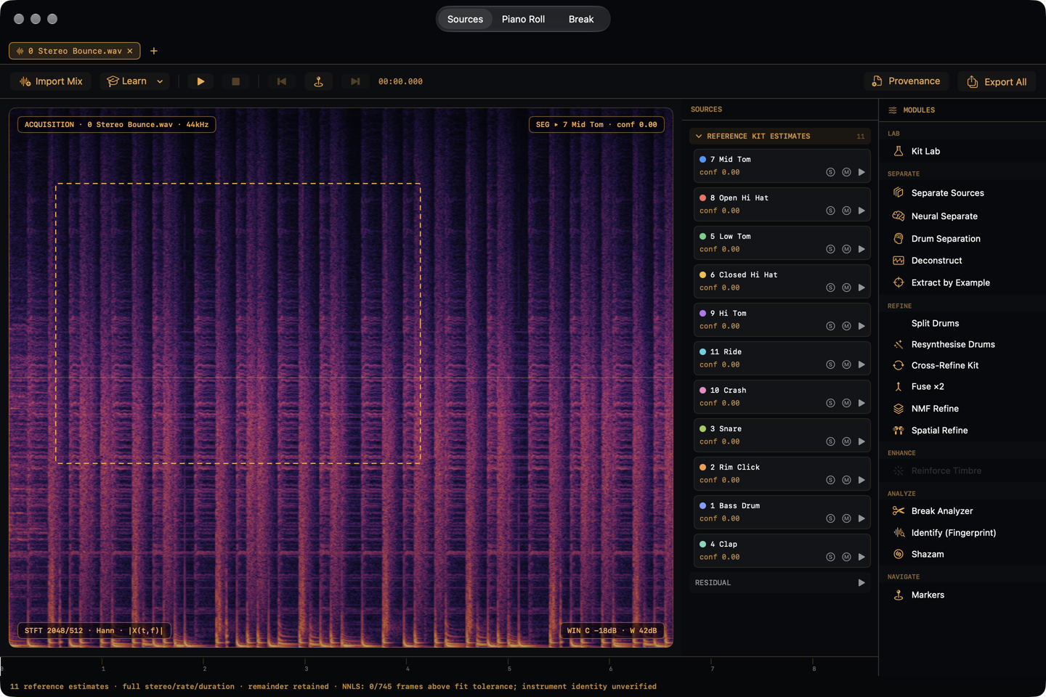Click inside the dashed spectrogram selection
This screenshot has width=1046, height=697.
238,324
